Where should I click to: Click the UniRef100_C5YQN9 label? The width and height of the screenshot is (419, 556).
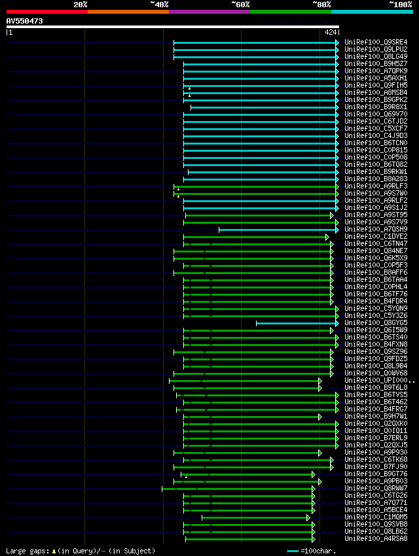[376, 309]
